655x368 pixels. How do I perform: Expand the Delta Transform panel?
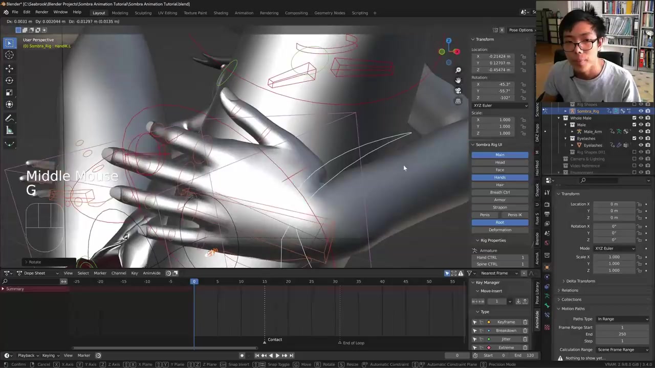click(x=580, y=281)
